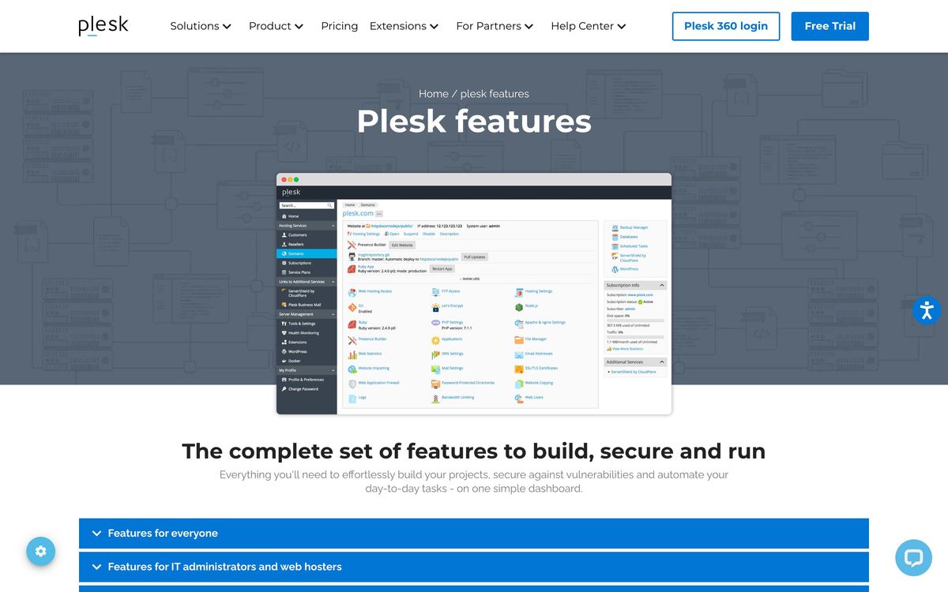Click the File Manager folder icon

point(519,339)
